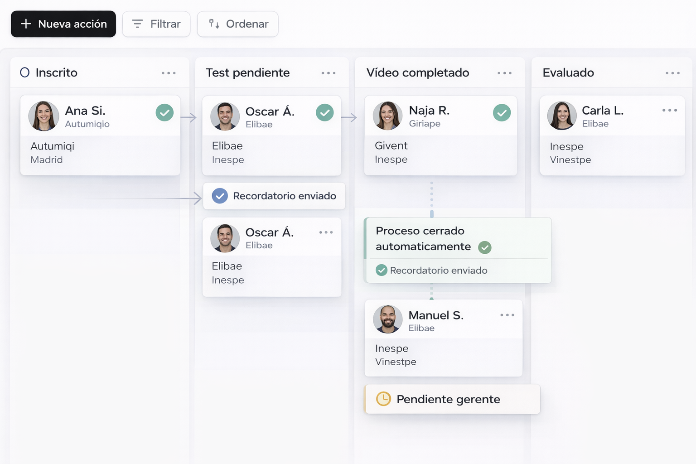Select the Test pendiente column header
This screenshot has width=696, height=464.
click(x=247, y=72)
